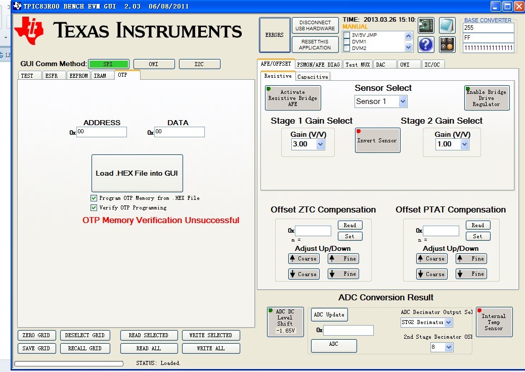525x372 pixels.
Task: Open the notepad icon
Action: pyautogui.click(x=447, y=26)
